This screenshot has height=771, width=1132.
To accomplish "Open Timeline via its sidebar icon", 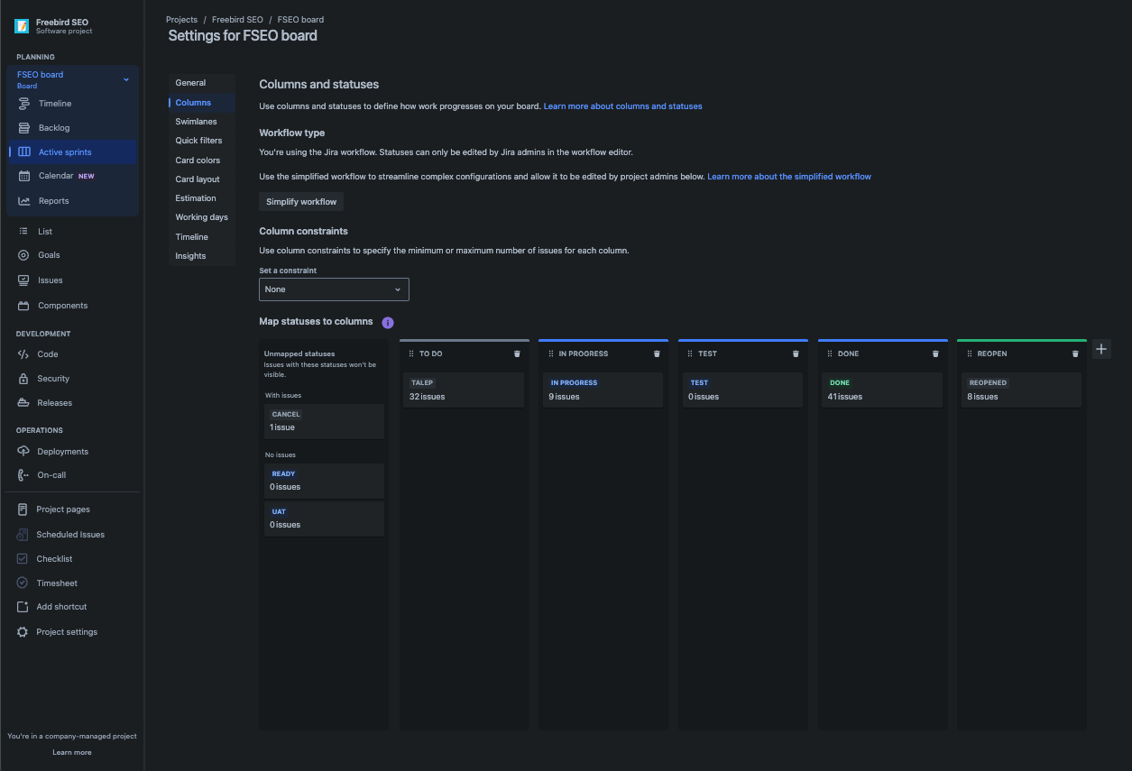I will (x=24, y=104).
